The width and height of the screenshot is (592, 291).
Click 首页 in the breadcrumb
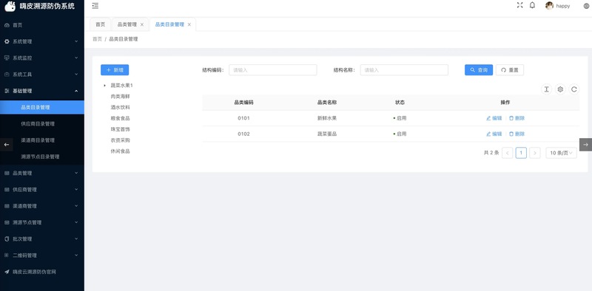[x=98, y=39]
